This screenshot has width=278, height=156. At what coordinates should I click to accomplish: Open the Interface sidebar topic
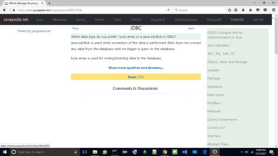point(214,136)
